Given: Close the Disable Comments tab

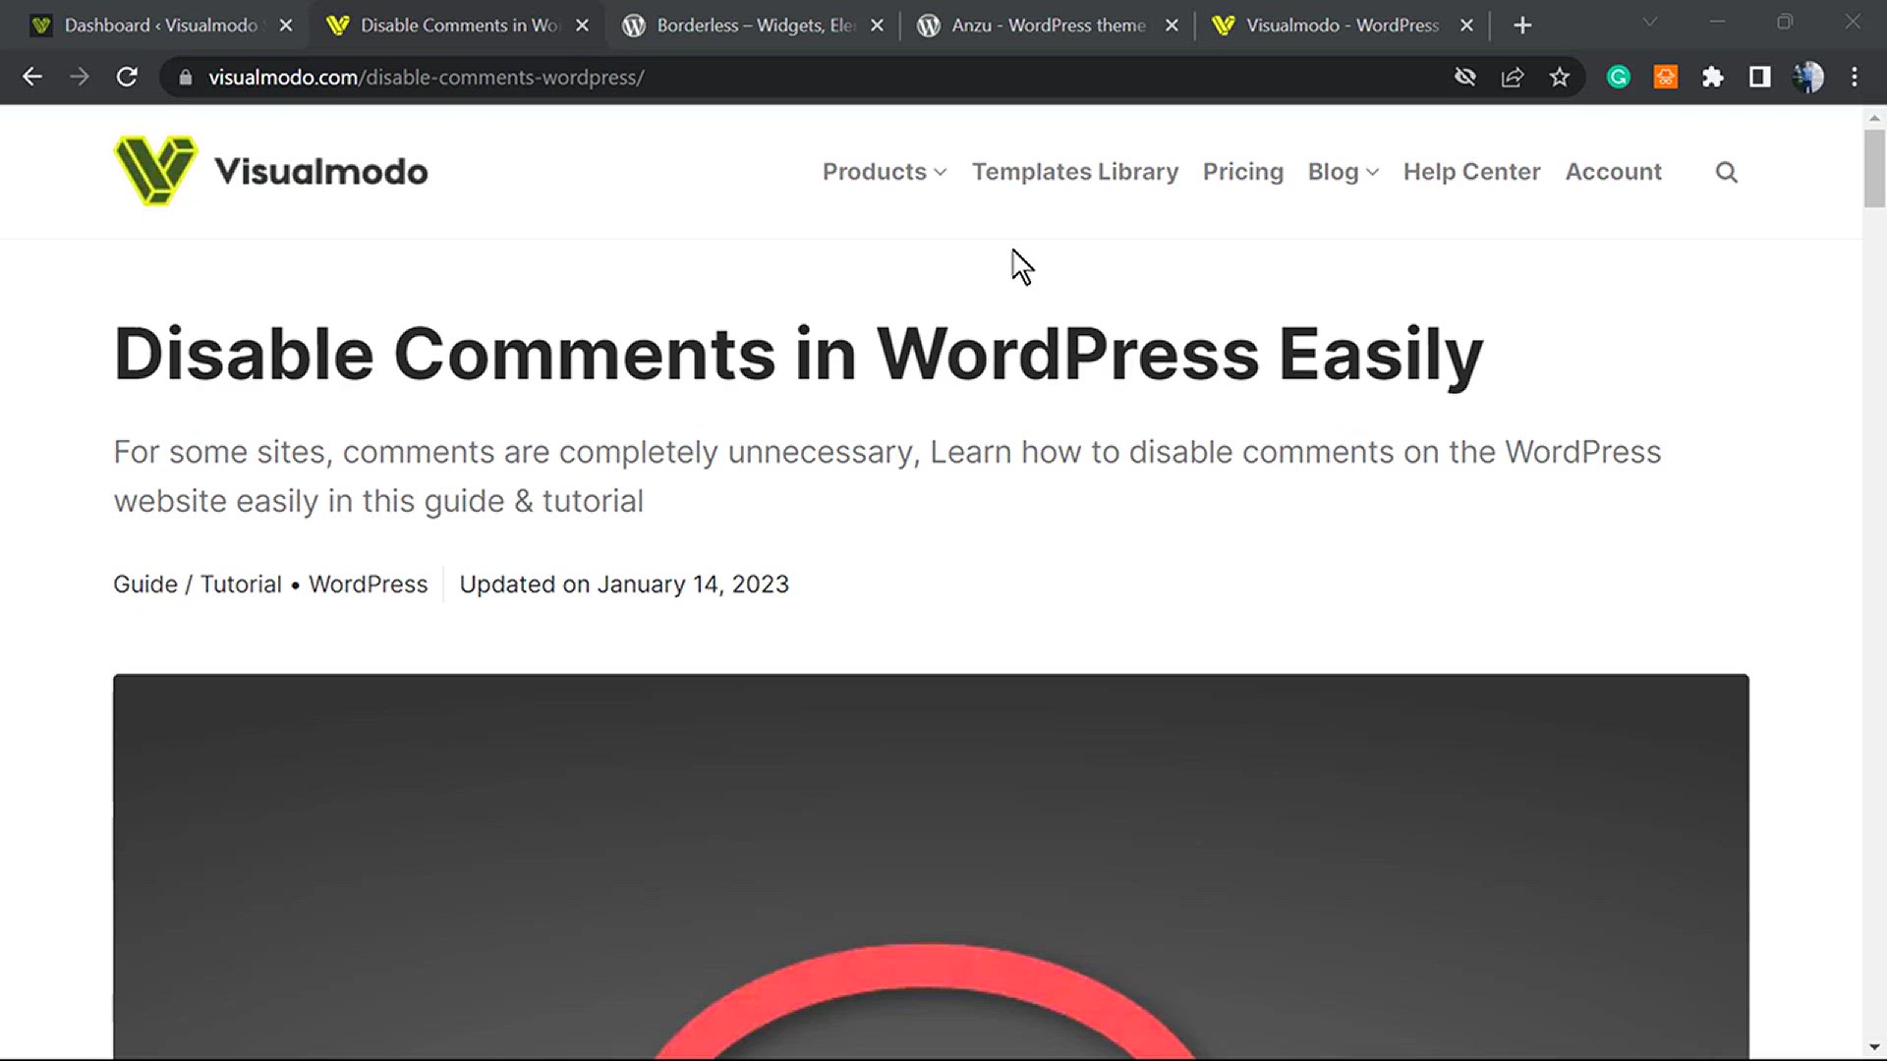Looking at the screenshot, I should [582, 26].
